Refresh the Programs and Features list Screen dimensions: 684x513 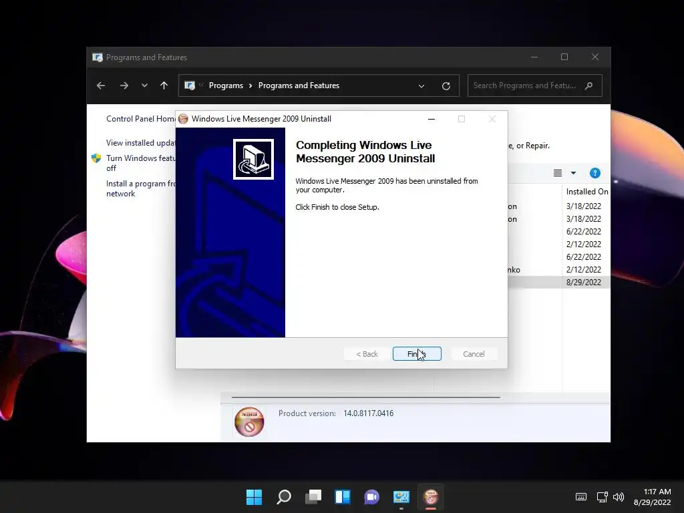[x=446, y=86]
